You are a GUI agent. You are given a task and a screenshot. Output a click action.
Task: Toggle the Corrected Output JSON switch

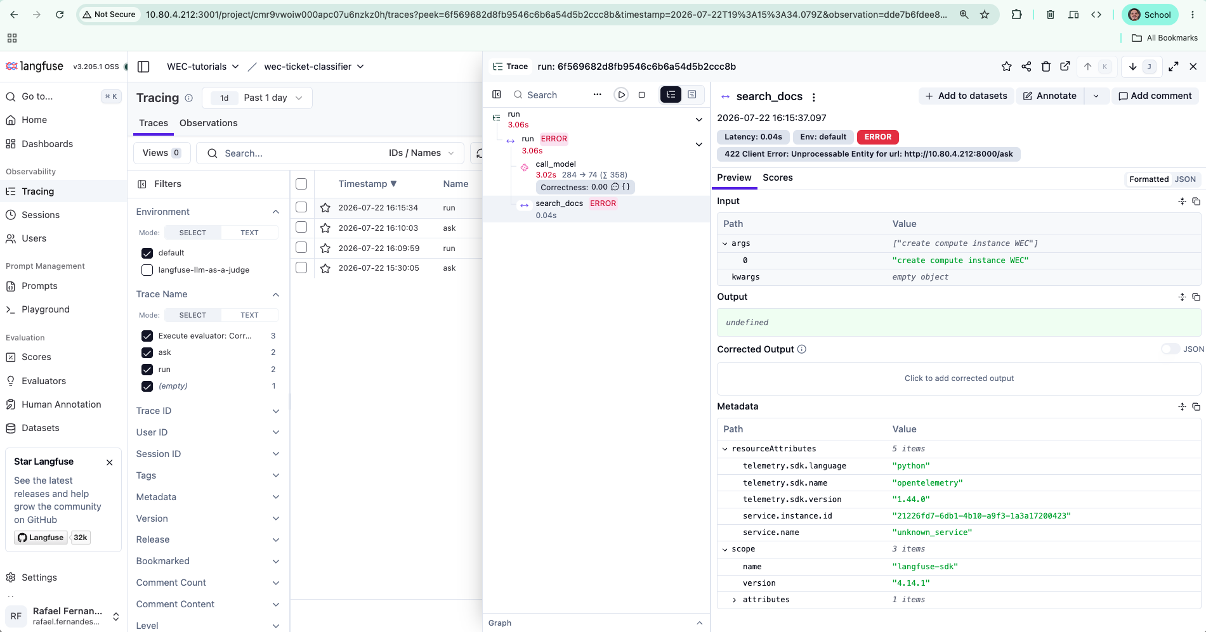[x=1170, y=349]
